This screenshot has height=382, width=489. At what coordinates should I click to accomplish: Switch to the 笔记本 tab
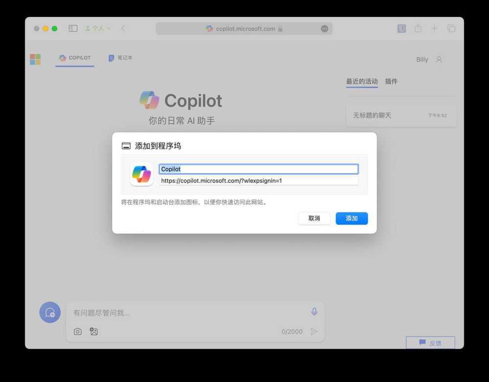click(x=120, y=58)
